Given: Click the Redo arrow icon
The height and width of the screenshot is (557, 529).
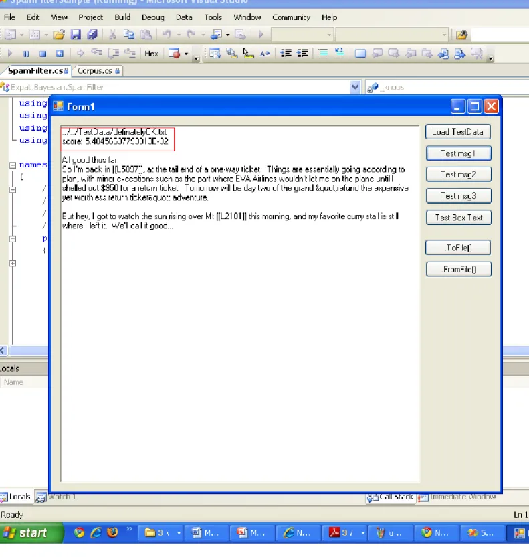Looking at the screenshot, I should pyautogui.click(x=191, y=35).
